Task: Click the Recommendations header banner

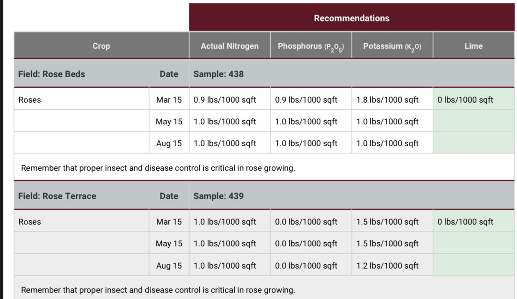Action: point(352,18)
